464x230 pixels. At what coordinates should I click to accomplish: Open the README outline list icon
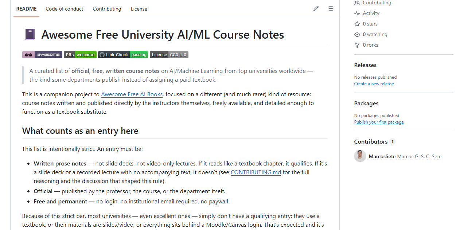pos(330,8)
